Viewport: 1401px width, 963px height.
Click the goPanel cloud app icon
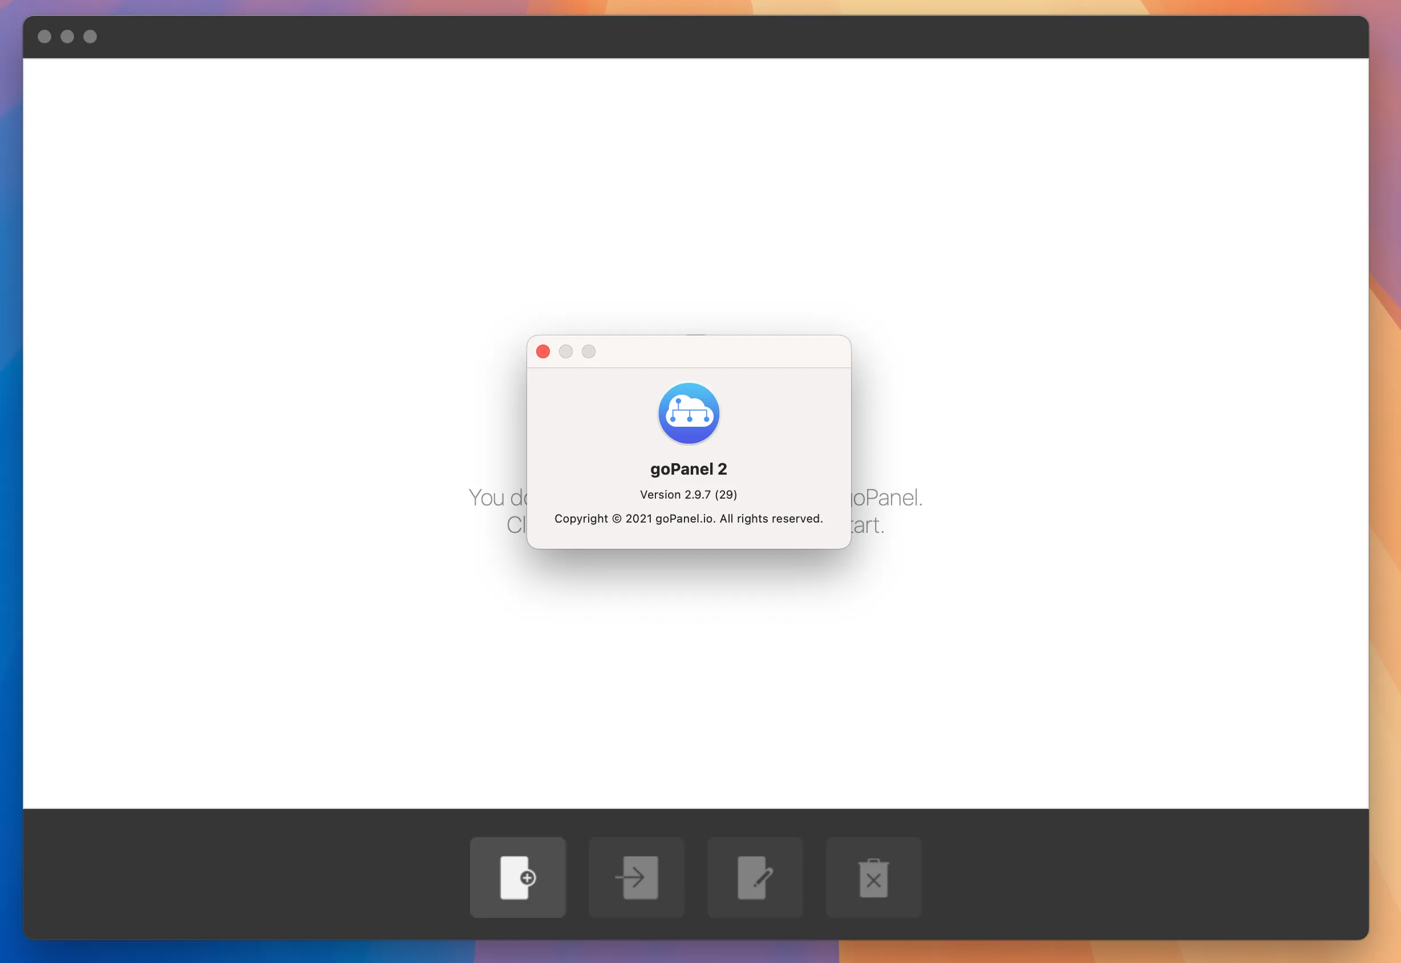point(689,414)
